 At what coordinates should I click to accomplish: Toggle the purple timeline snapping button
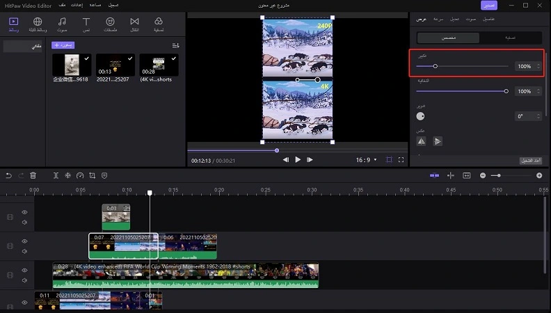[434, 175]
